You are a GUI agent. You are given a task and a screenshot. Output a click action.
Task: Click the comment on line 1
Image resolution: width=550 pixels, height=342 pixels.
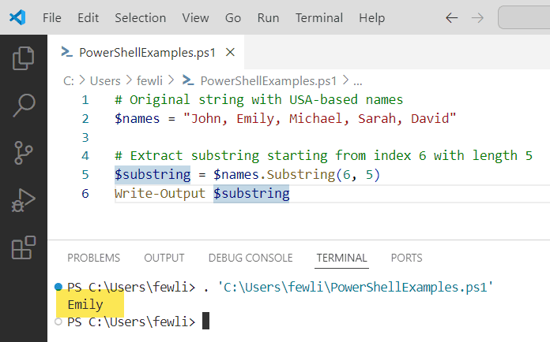pyautogui.click(x=259, y=99)
